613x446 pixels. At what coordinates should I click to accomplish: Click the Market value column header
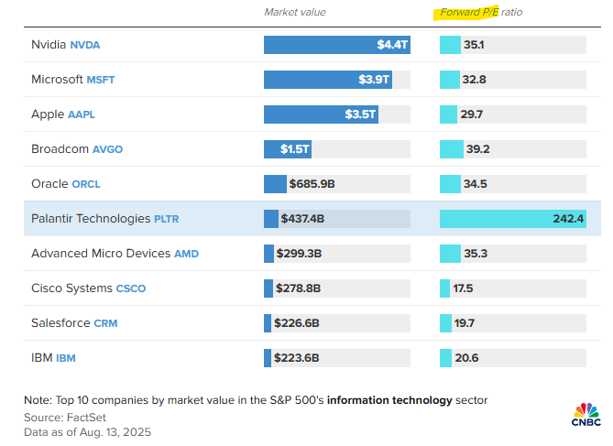[294, 13]
